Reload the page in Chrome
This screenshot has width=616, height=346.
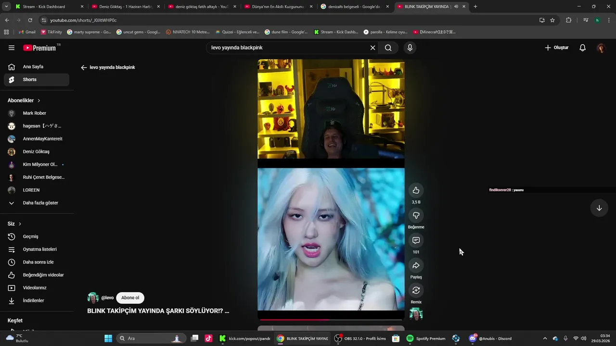point(30,20)
